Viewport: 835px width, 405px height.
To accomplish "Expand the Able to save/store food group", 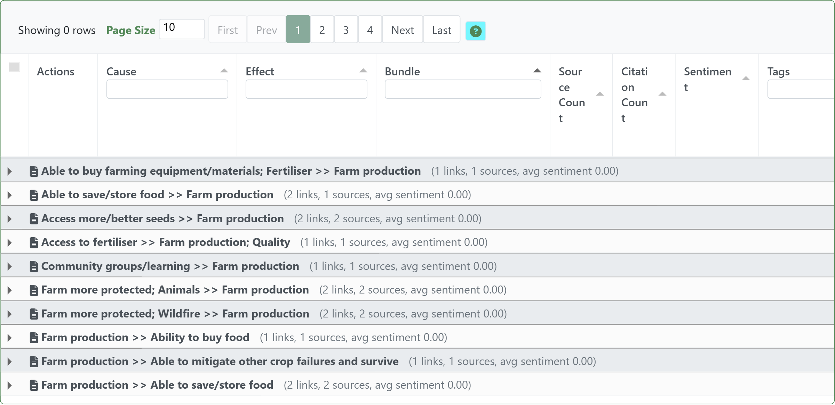I will point(10,195).
